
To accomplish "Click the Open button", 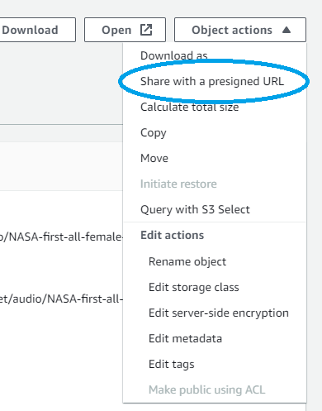I will pyautogui.click(x=125, y=30).
